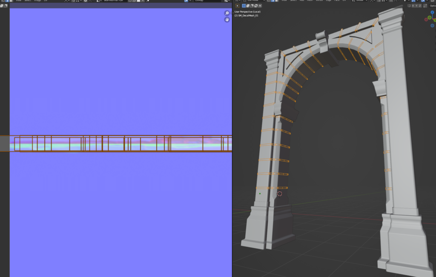The width and height of the screenshot is (436, 277).
Task: Toggle Z axis mirror in viewport header
Action: pyautogui.click(x=420, y=6)
